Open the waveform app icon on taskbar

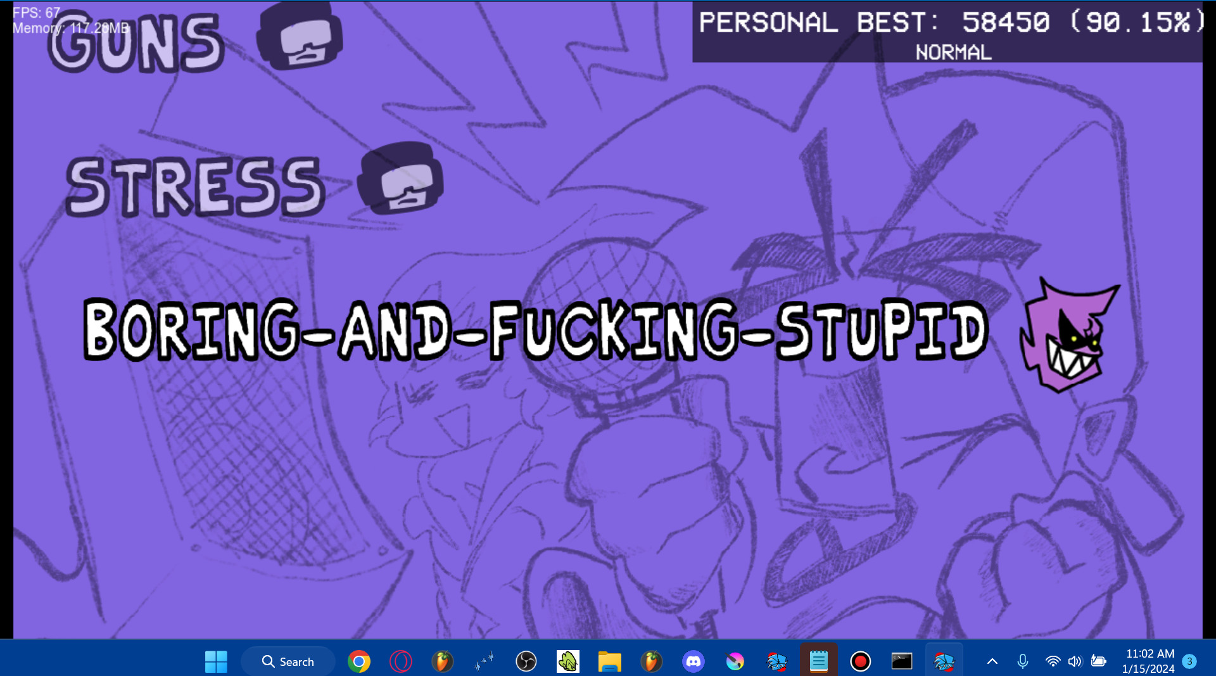(x=484, y=661)
